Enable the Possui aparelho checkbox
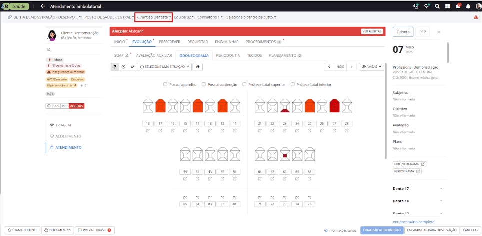 pyautogui.click(x=165, y=84)
